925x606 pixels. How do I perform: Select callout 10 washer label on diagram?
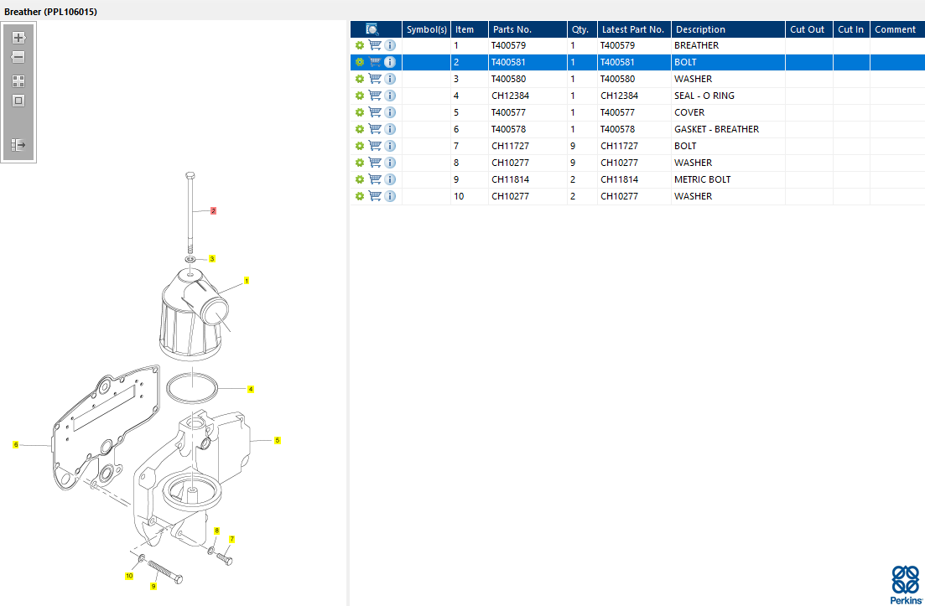128,576
